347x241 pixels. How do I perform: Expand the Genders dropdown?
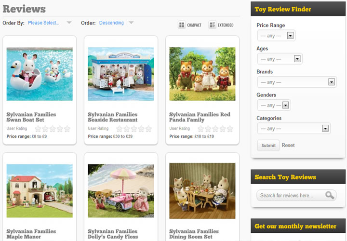tap(274, 106)
